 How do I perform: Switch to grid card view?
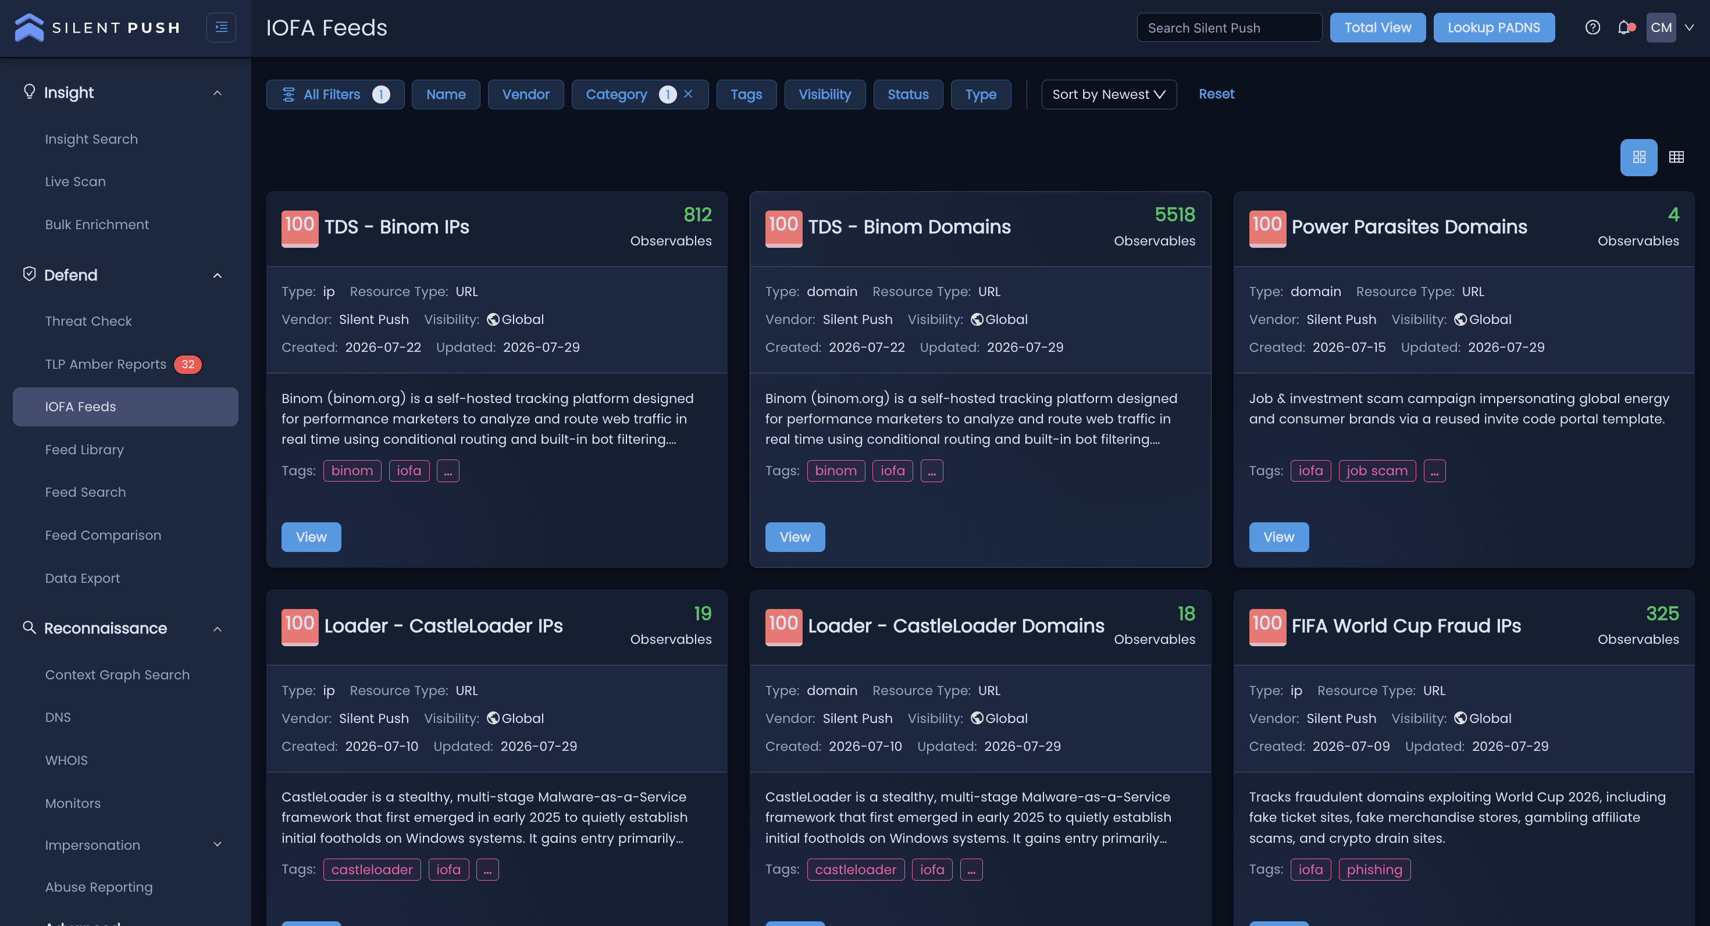1638,157
